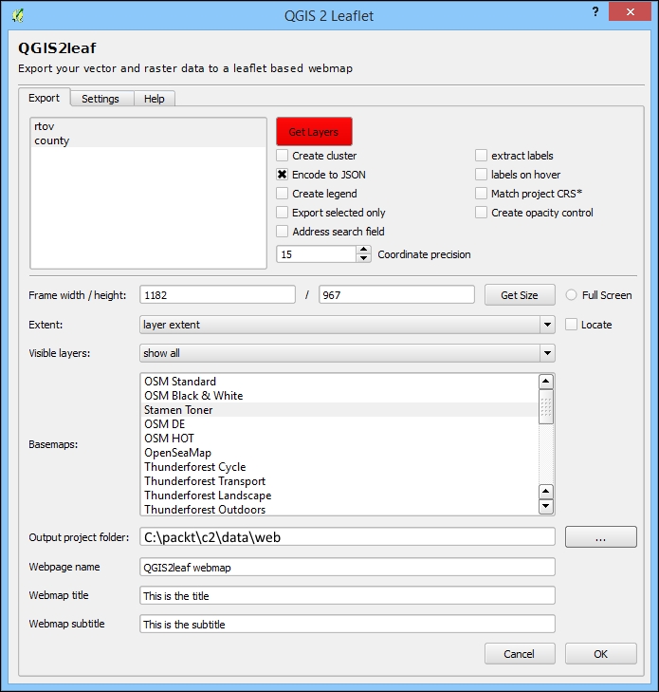Image resolution: width=659 pixels, height=692 pixels.
Task: Click the frame height field
Action: pos(396,295)
